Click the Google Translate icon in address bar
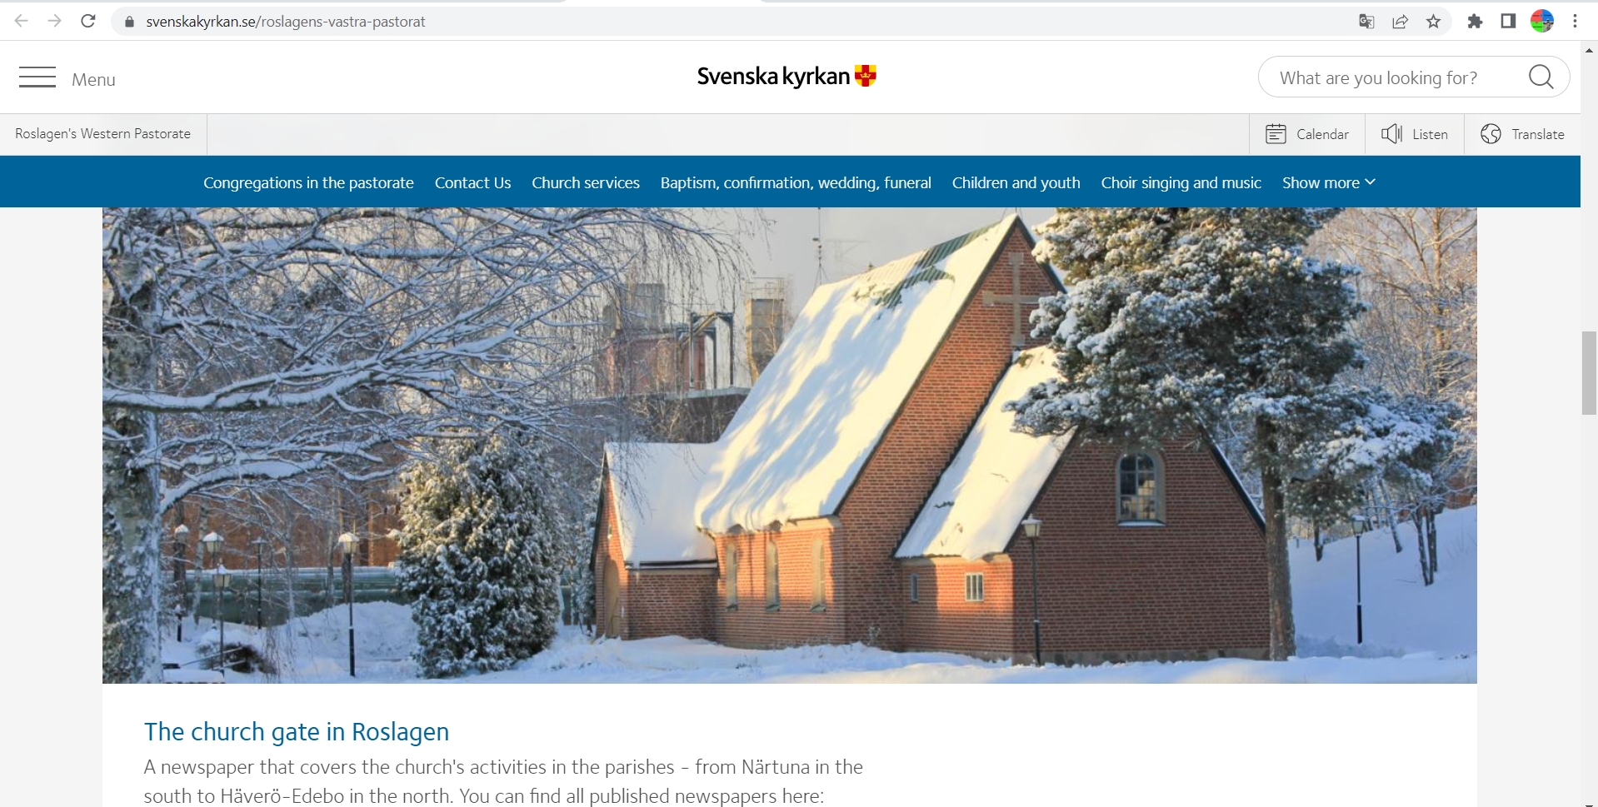1598x807 pixels. [1366, 22]
